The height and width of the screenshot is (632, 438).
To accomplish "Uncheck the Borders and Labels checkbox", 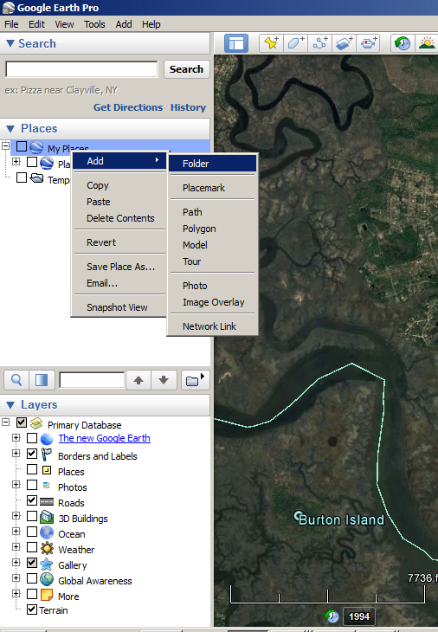I will (32, 454).
